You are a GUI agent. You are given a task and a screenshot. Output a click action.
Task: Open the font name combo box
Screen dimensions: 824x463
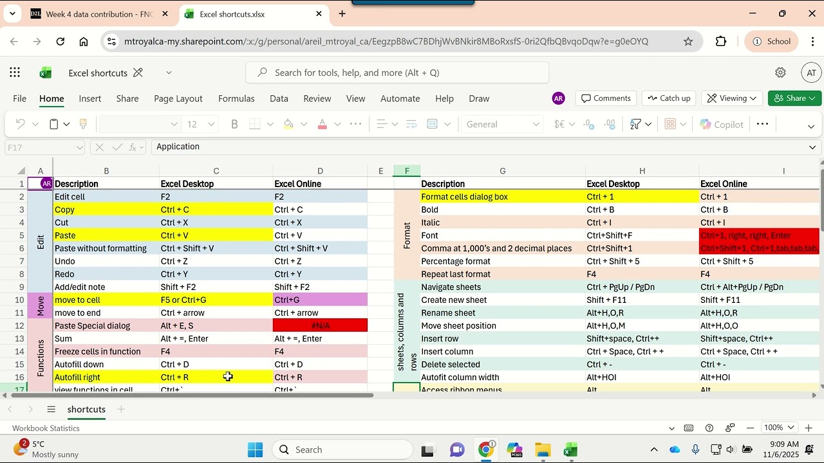(x=140, y=124)
